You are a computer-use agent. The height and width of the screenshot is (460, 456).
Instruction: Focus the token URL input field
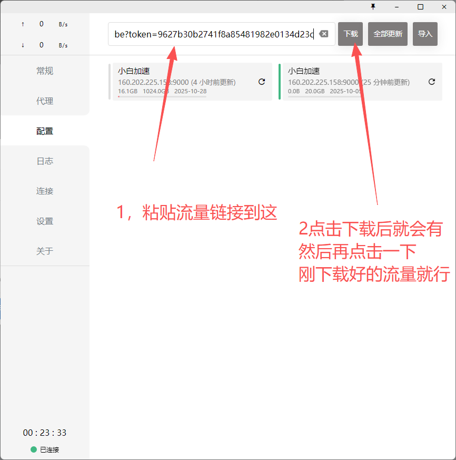[x=213, y=34]
